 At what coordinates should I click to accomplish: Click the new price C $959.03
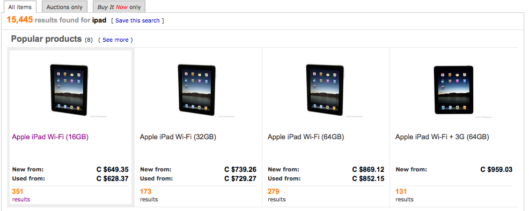pos(496,169)
